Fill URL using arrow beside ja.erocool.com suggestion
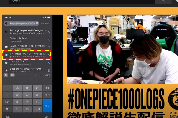This screenshot has height=118, width=178. (x=49, y=55)
